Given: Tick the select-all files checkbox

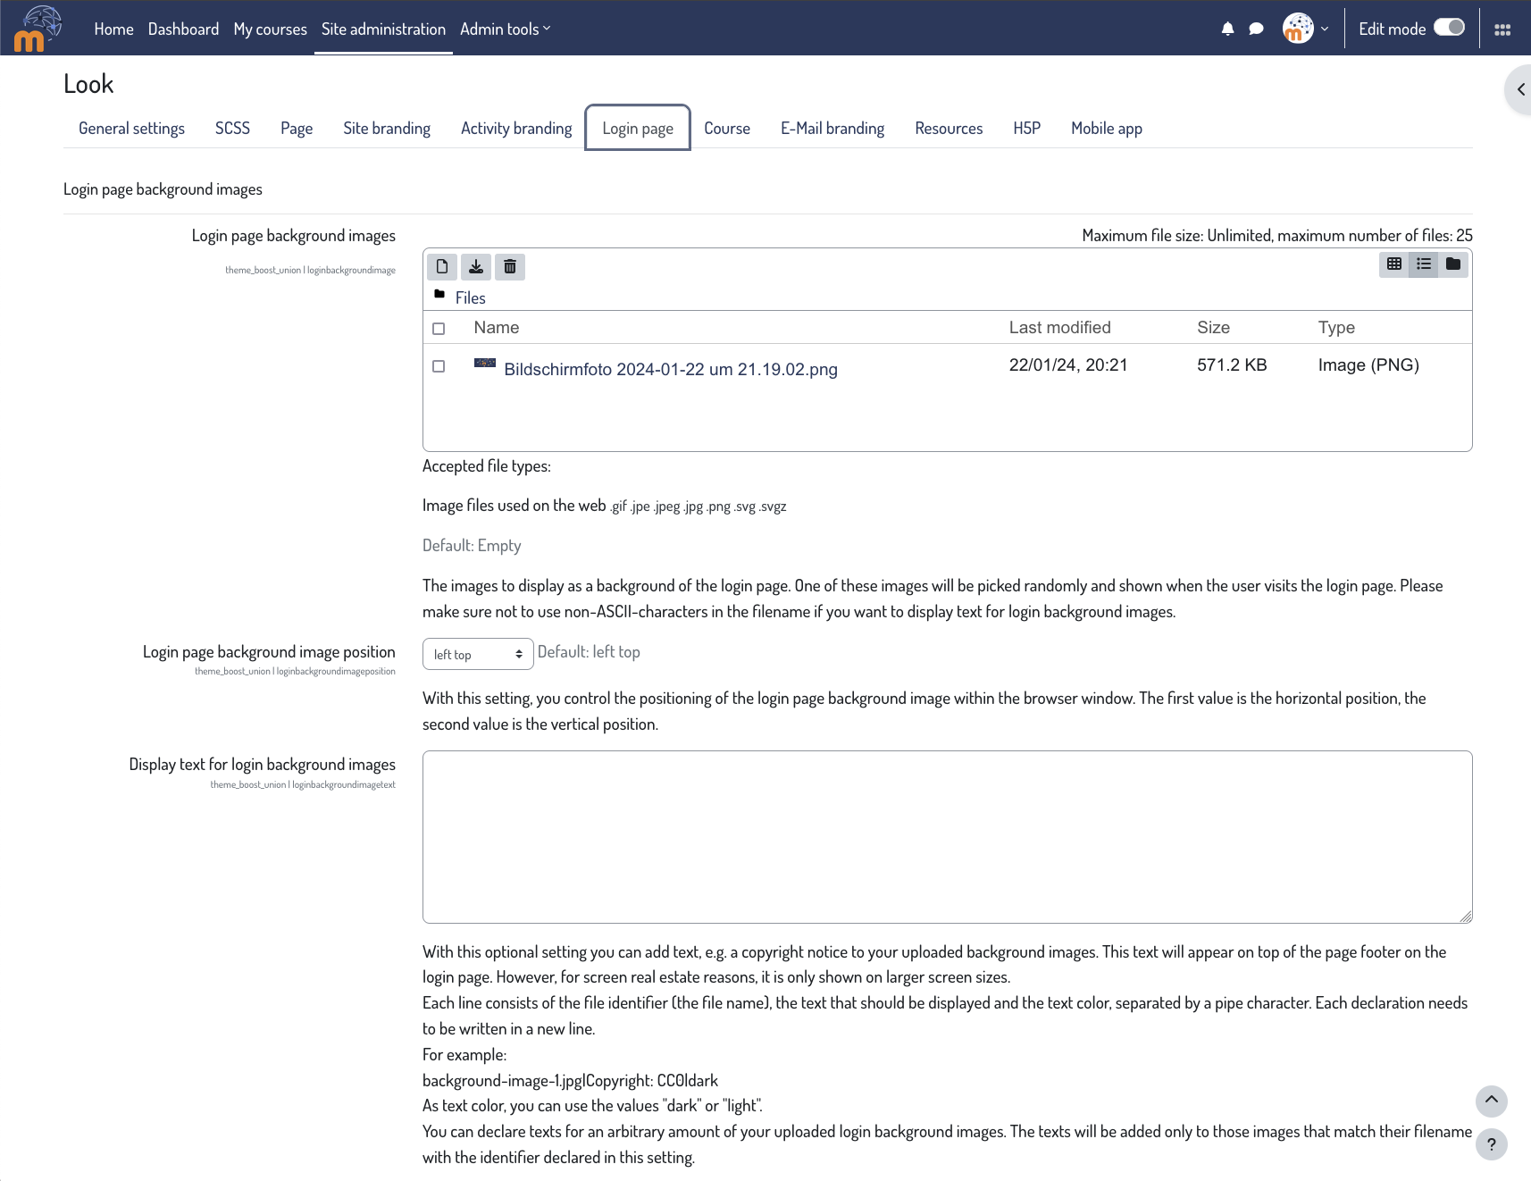Looking at the screenshot, I should click(x=439, y=329).
